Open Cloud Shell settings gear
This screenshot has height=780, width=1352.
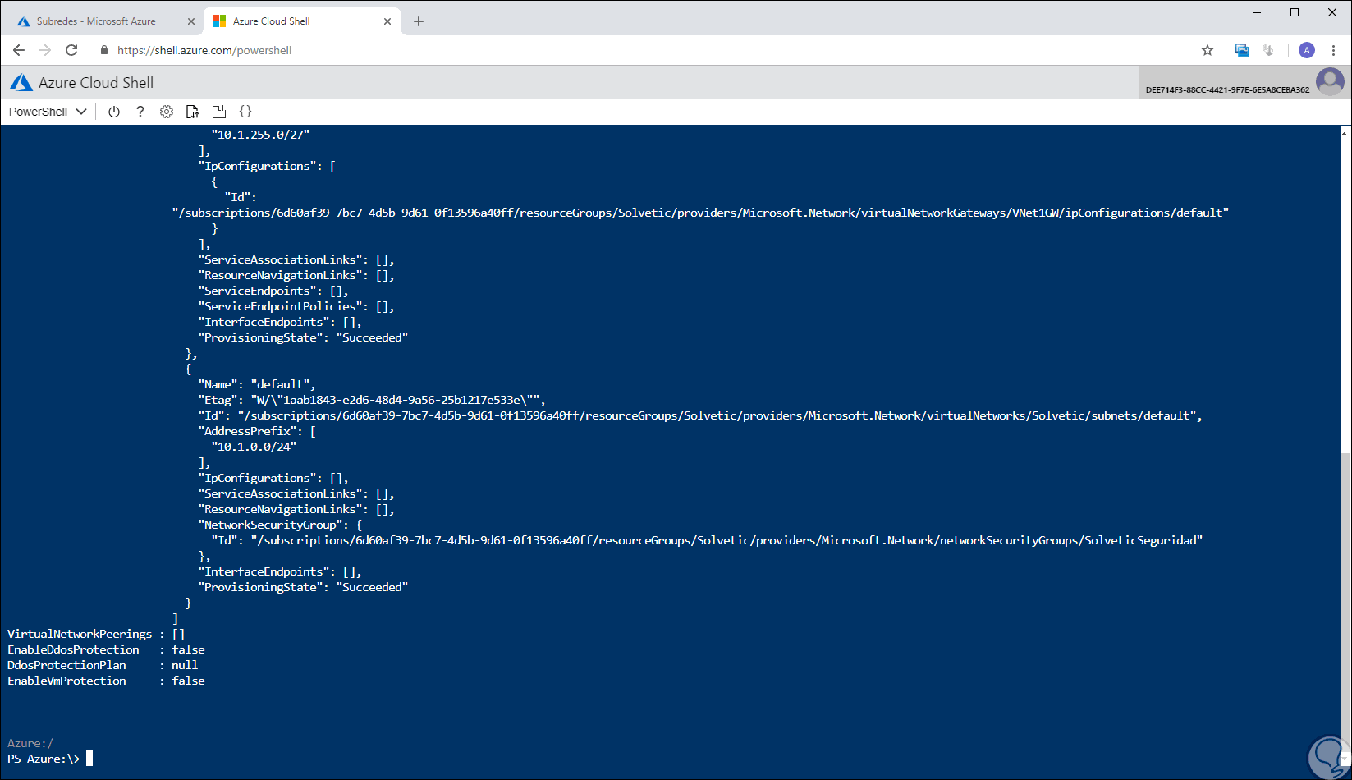pyautogui.click(x=167, y=112)
